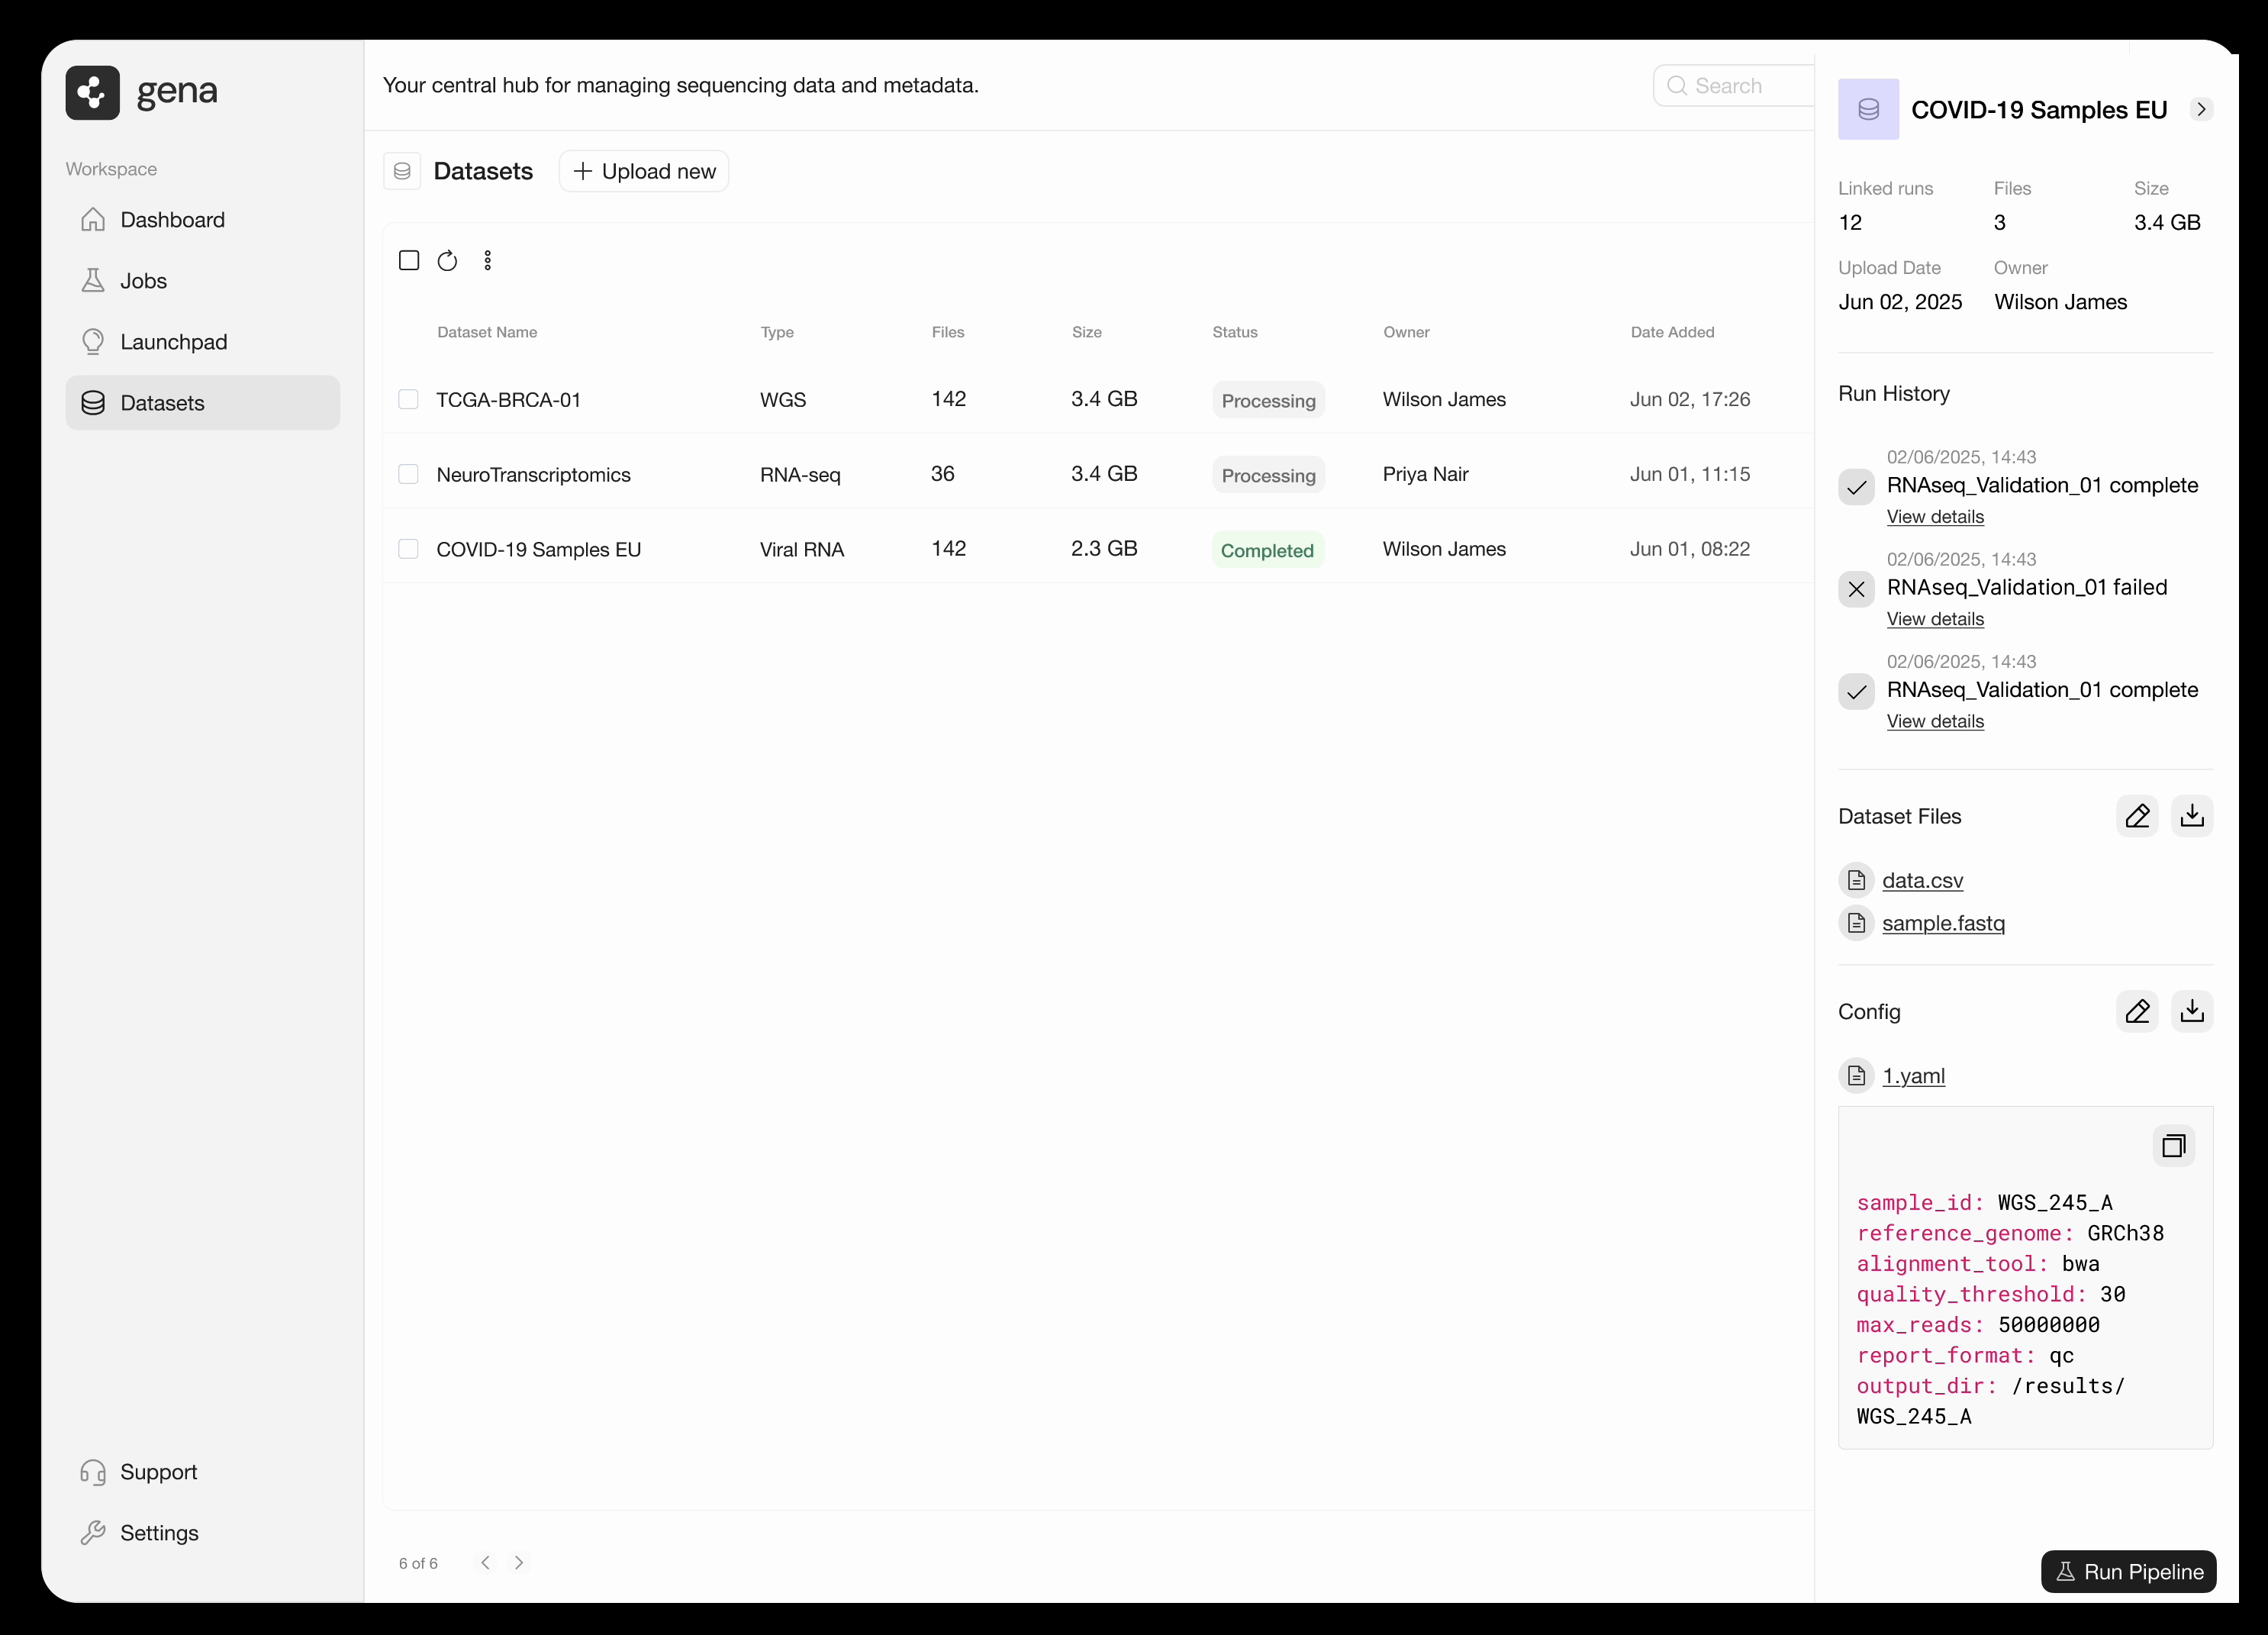Refresh the datasets table

click(x=447, y=260)
